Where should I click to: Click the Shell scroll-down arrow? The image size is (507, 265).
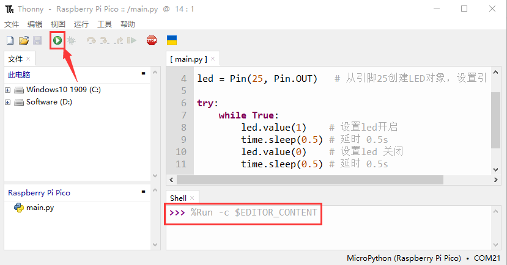495,245
